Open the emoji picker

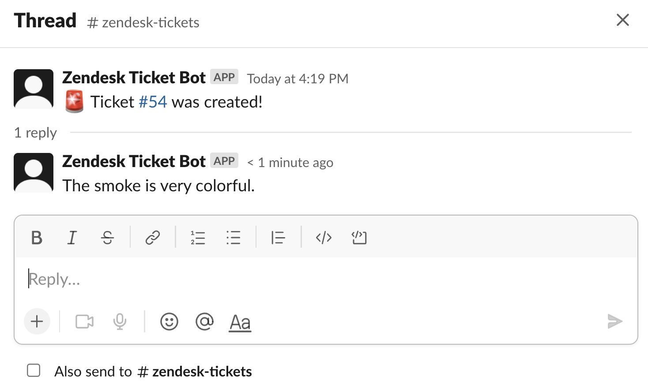click(169, 322)
